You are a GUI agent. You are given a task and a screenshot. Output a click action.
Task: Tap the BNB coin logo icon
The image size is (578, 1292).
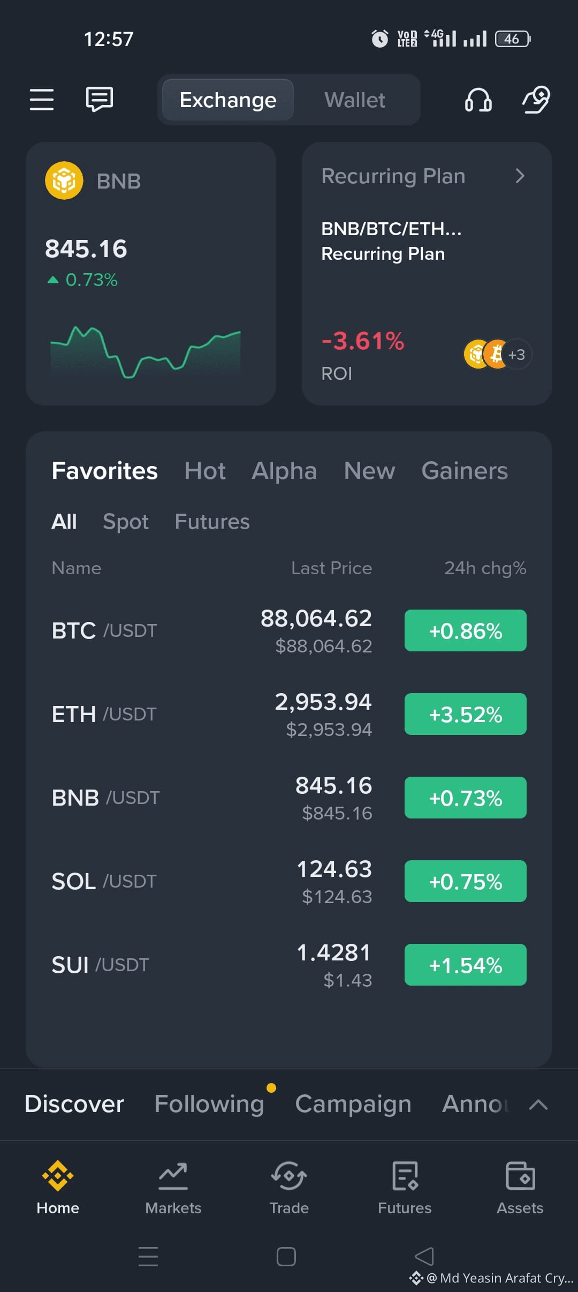64,181
